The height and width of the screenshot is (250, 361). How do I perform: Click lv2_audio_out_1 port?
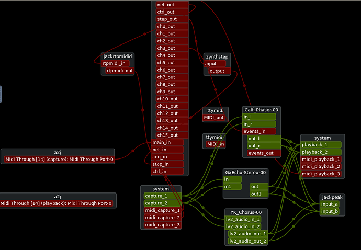click(247, 234)
